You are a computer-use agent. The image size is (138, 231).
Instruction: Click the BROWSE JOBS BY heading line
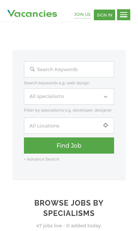pos(69,203)
